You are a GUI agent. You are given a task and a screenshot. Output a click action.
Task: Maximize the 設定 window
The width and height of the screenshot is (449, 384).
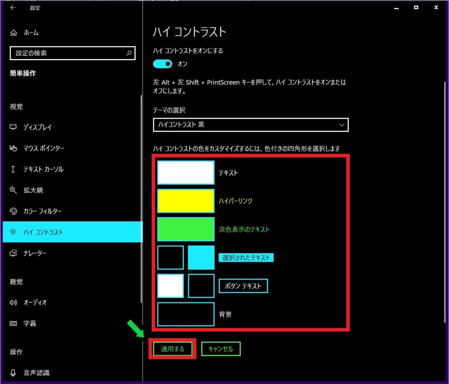[x=416, y=7]
